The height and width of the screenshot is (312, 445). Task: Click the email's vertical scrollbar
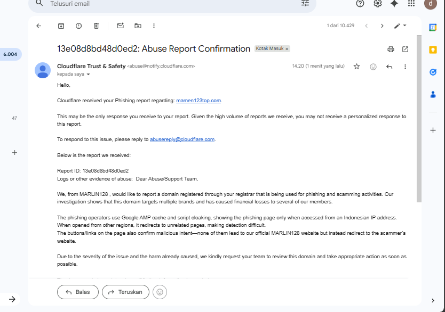click(419, 117)
